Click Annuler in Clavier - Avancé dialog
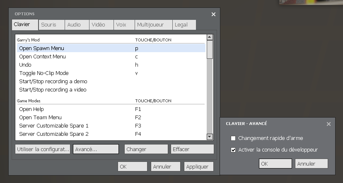 [312, 164]
